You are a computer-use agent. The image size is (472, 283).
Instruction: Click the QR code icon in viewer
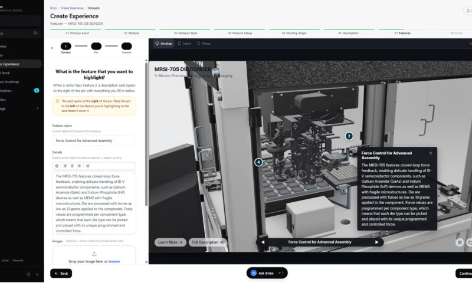coord(460,242)
